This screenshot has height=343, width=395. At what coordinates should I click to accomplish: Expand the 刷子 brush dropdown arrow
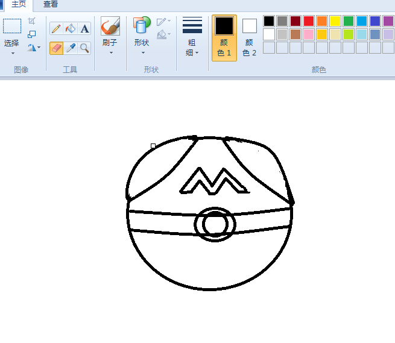click(111, 53)
